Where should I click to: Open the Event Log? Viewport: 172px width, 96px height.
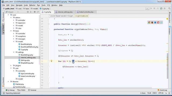(x=162, y=90)
